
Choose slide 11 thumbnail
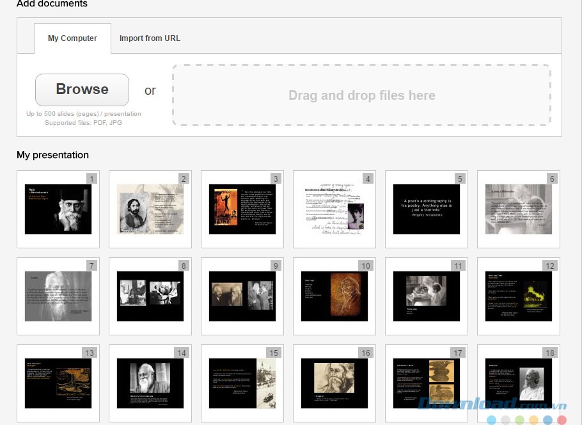(427, 296)
